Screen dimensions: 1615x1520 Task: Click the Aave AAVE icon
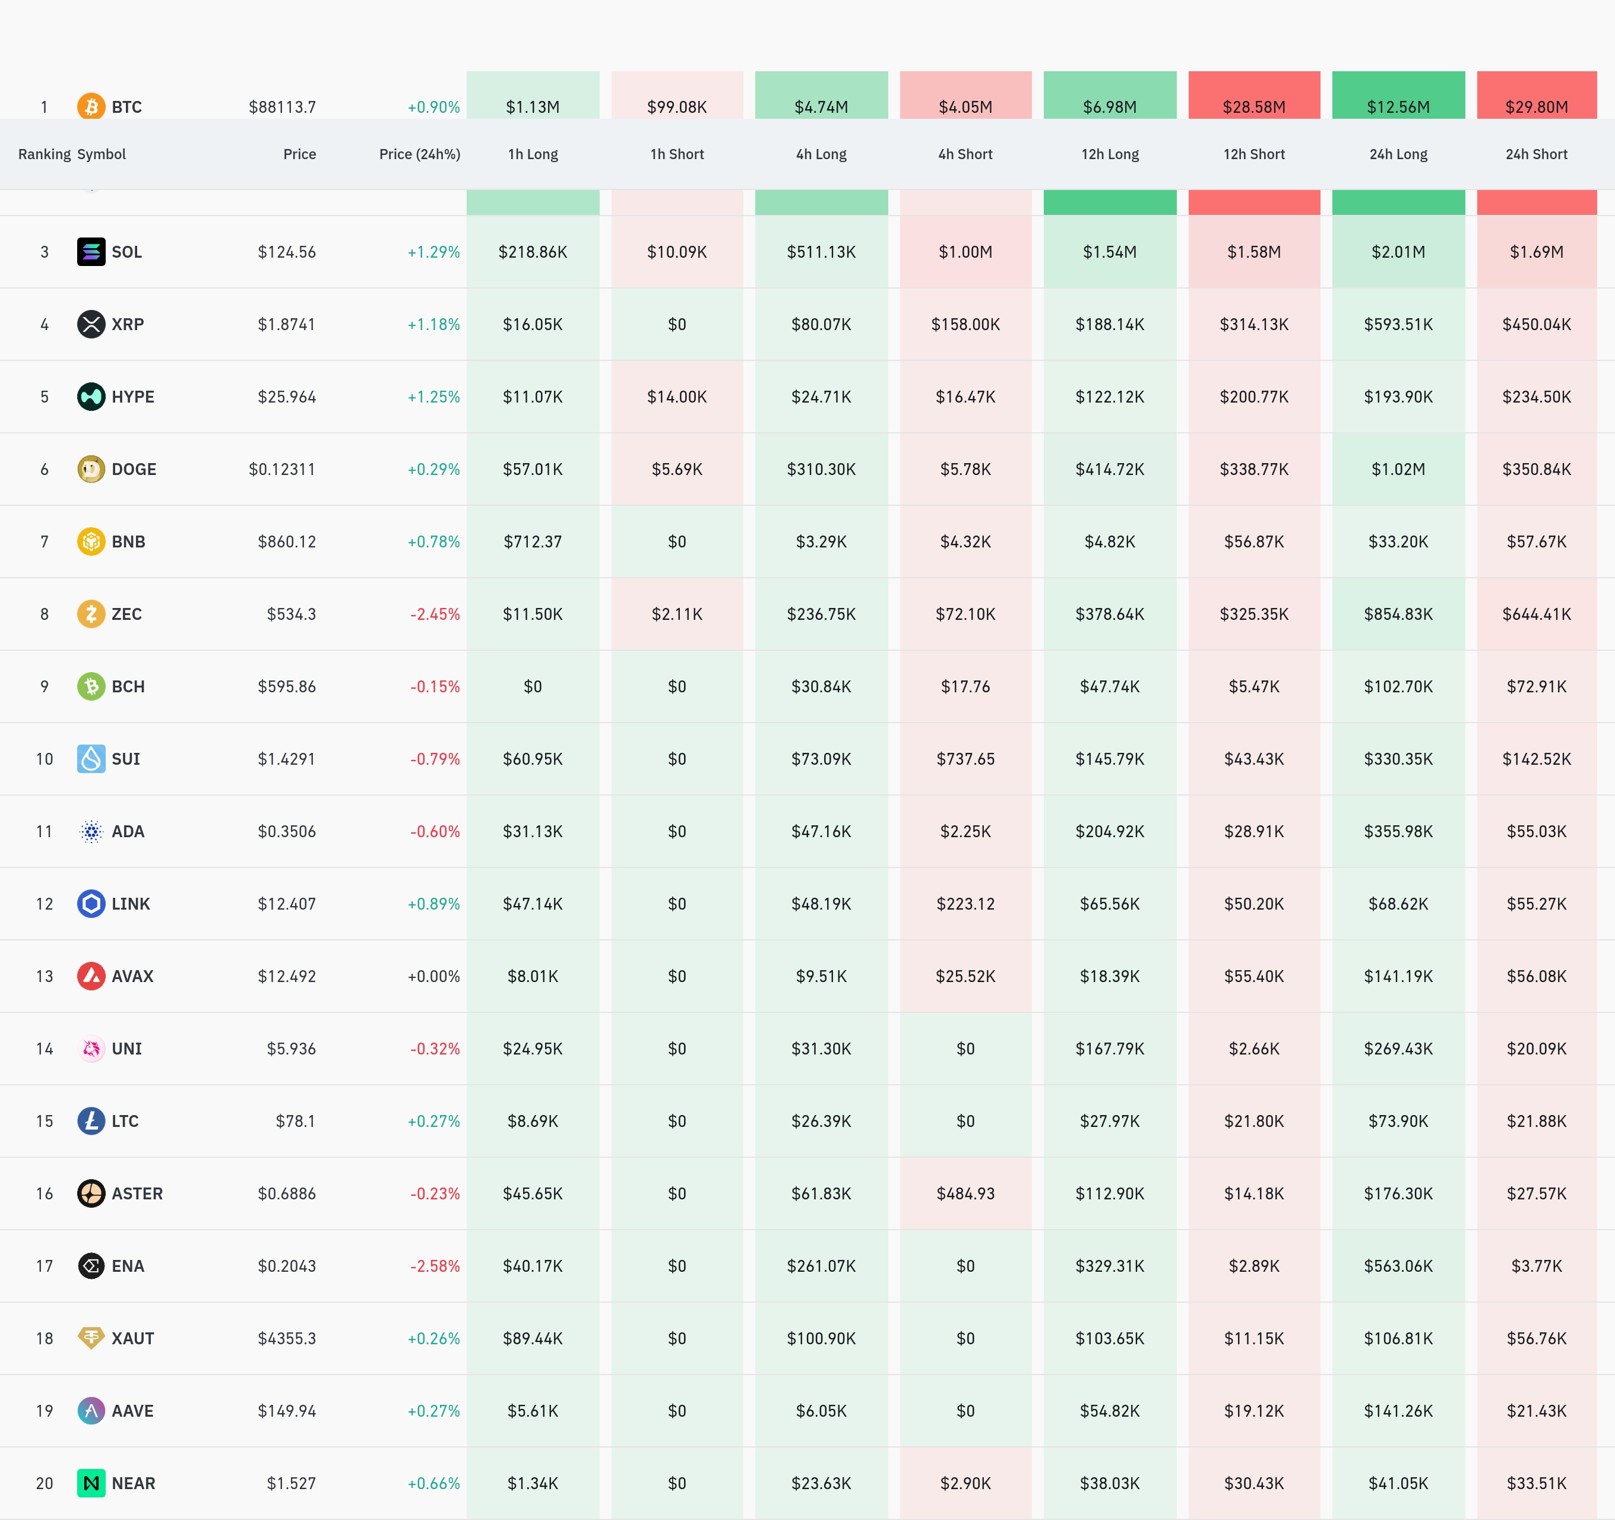coord(91,1410)
